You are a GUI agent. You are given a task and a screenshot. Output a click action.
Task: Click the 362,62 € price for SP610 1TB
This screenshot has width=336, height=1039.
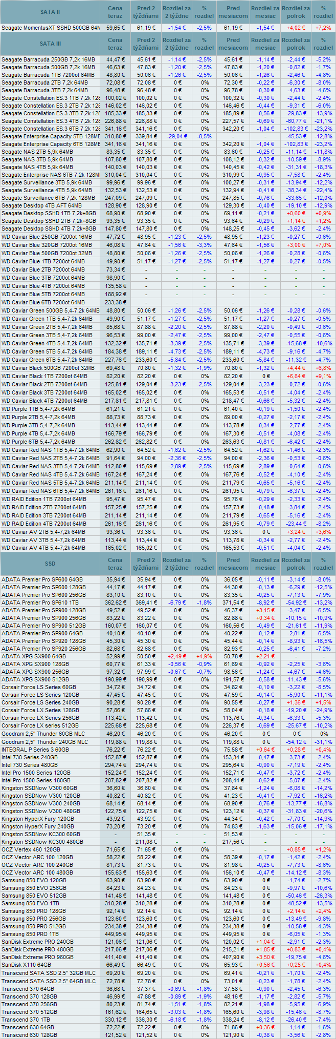point(116,602)
